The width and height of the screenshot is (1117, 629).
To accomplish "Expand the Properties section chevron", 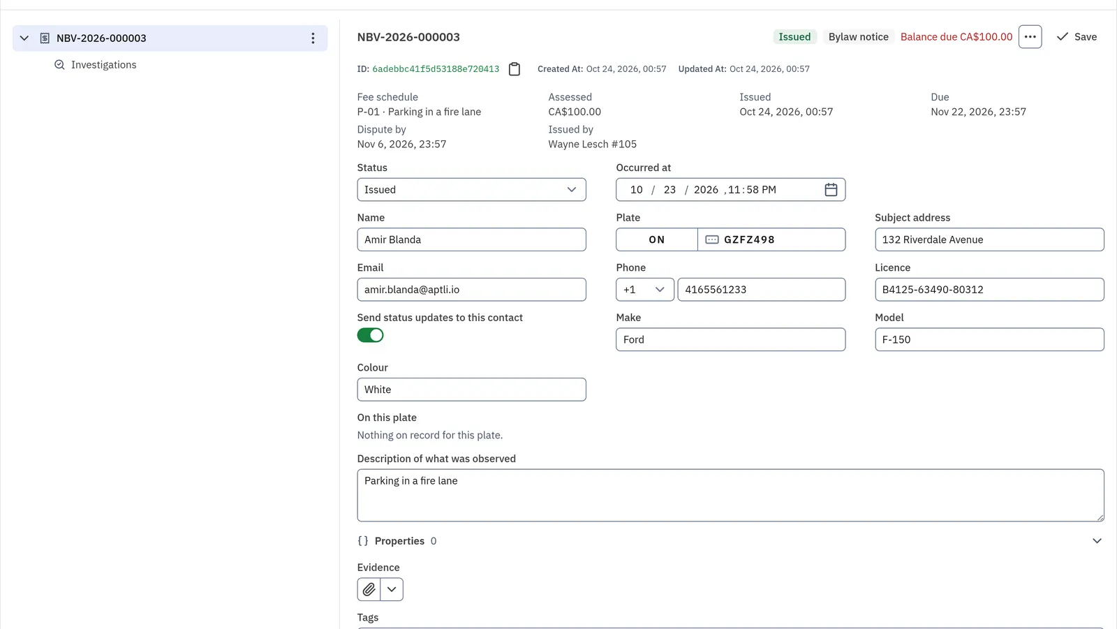I will click(x=1097, y=541).
